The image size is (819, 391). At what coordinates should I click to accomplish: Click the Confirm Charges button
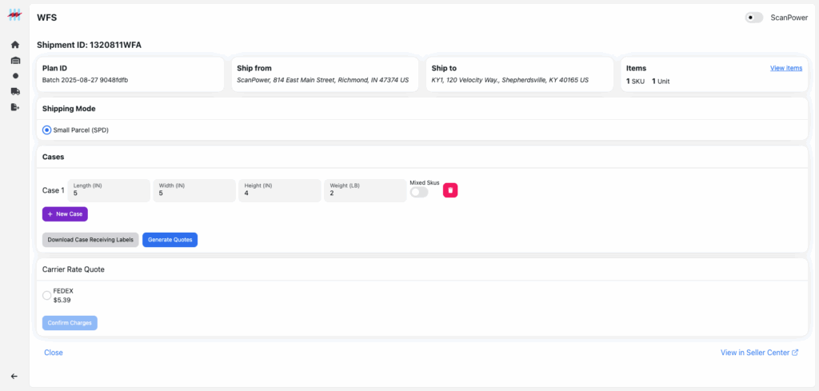tap(70, 322)
